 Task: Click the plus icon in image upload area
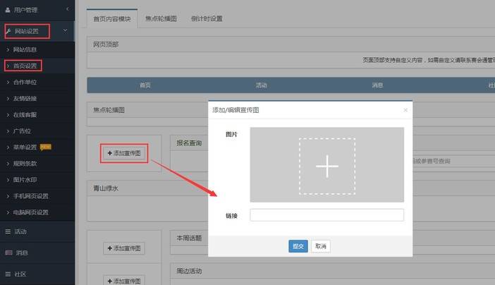(326, 166)
